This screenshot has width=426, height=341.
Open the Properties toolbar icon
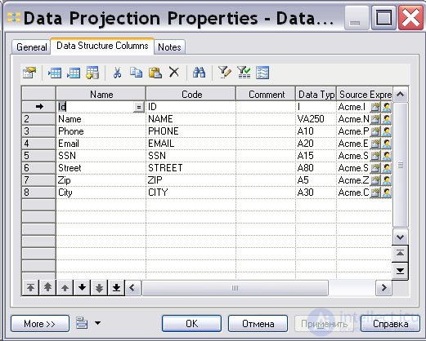click(29, 73)
